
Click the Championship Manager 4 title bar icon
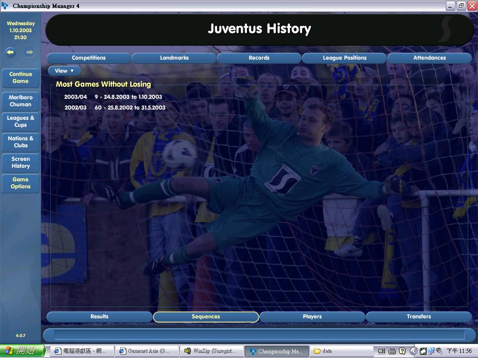[x=5, y=6]
